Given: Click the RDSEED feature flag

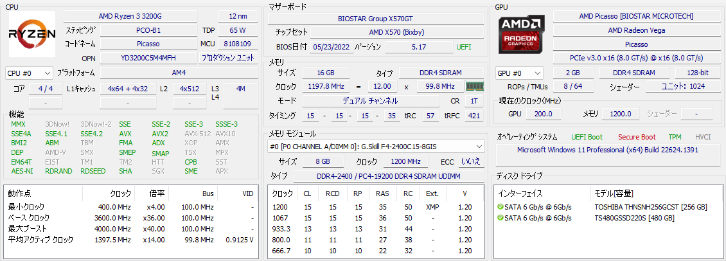Looking at the screenshot, I should [x=93, y=170].
